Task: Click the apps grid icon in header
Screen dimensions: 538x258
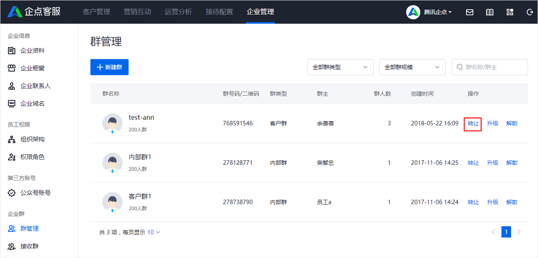Action: (x=510, y=12)
